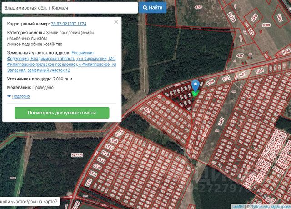This screenshot has width=291, height=209.
Task: Open the Публичная кадастровая карта link
Action: [268, 206]
